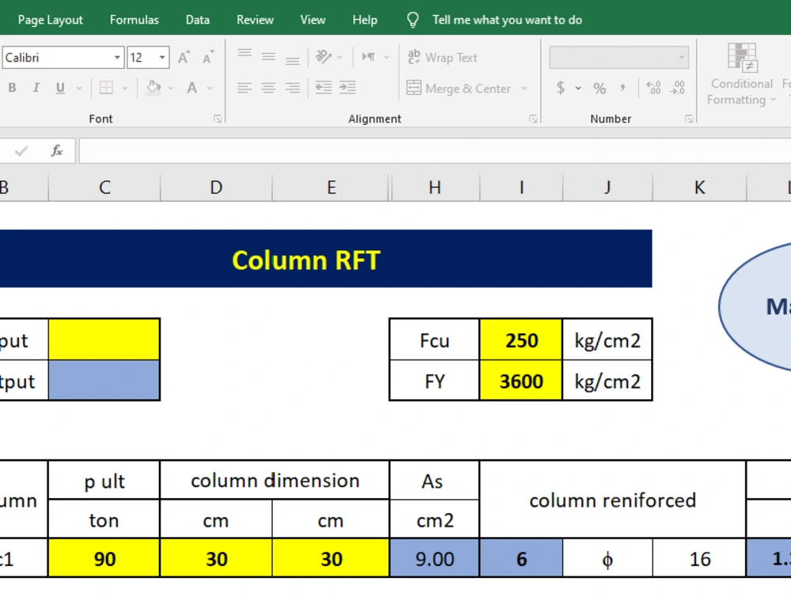Viewport: 791px width, 593px height.
Task: Open the Page Layout ribbon tab
Action: [50, 20]
